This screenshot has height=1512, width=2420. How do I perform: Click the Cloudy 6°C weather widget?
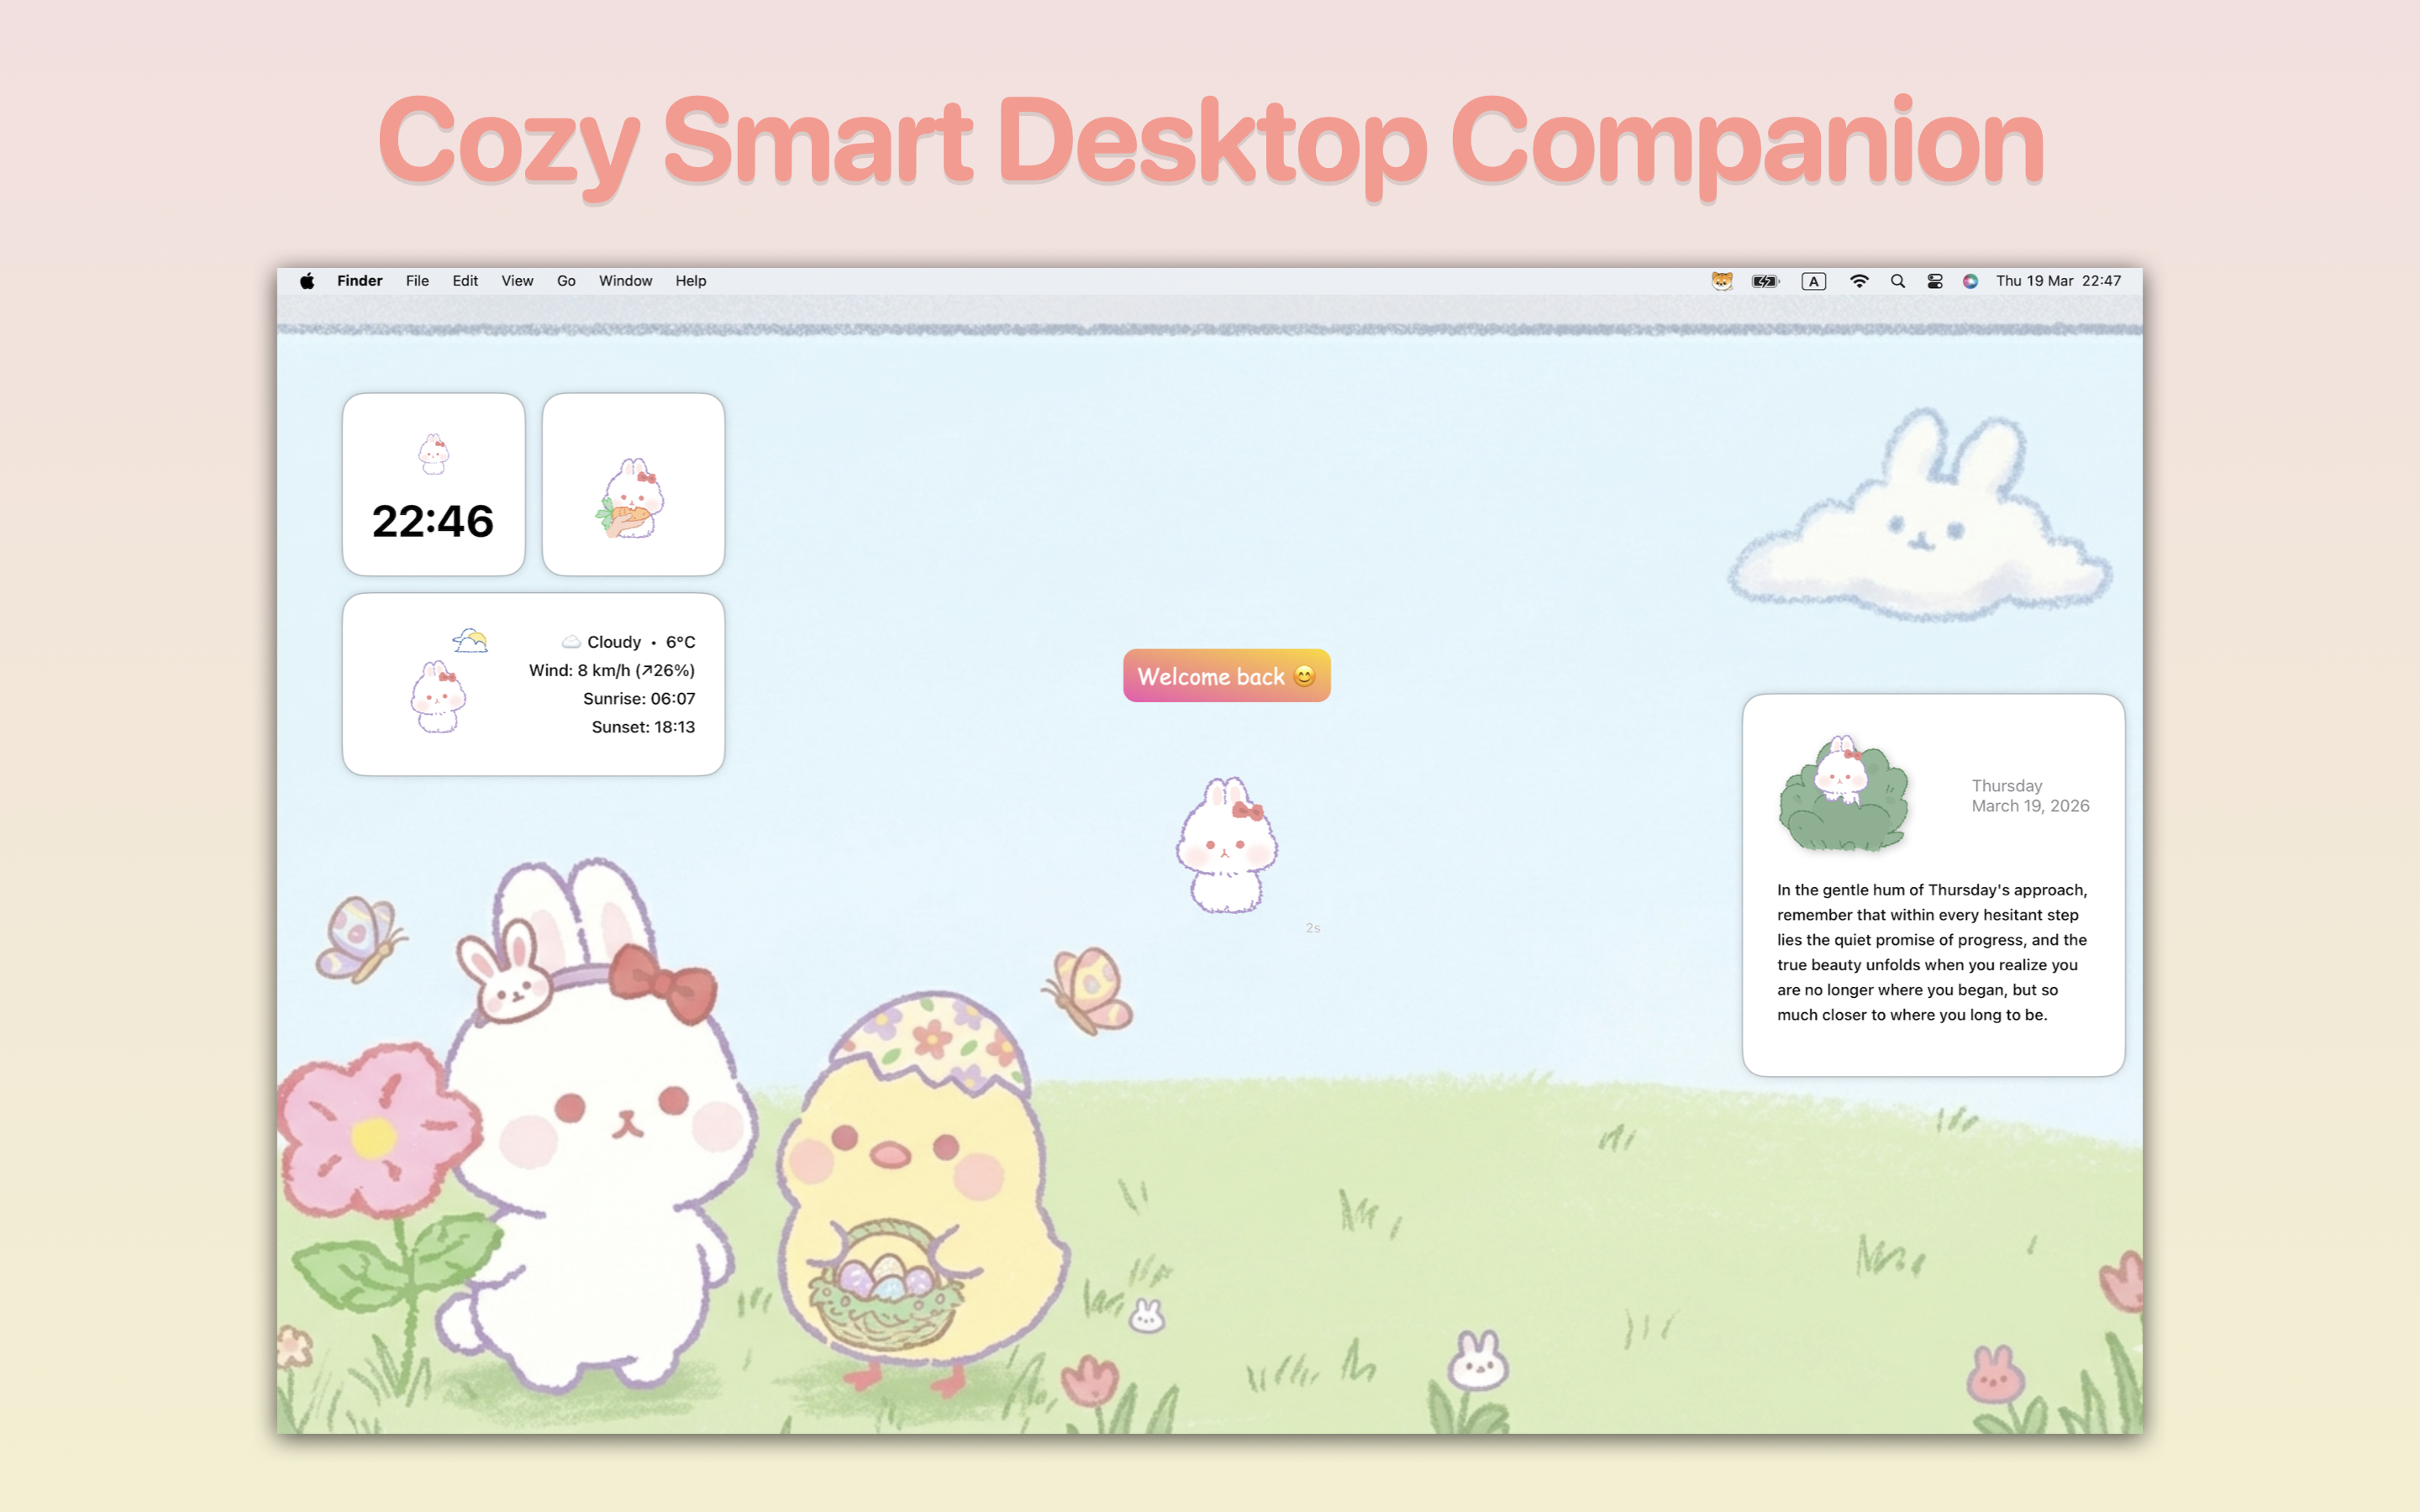click(x=533, y=684)
